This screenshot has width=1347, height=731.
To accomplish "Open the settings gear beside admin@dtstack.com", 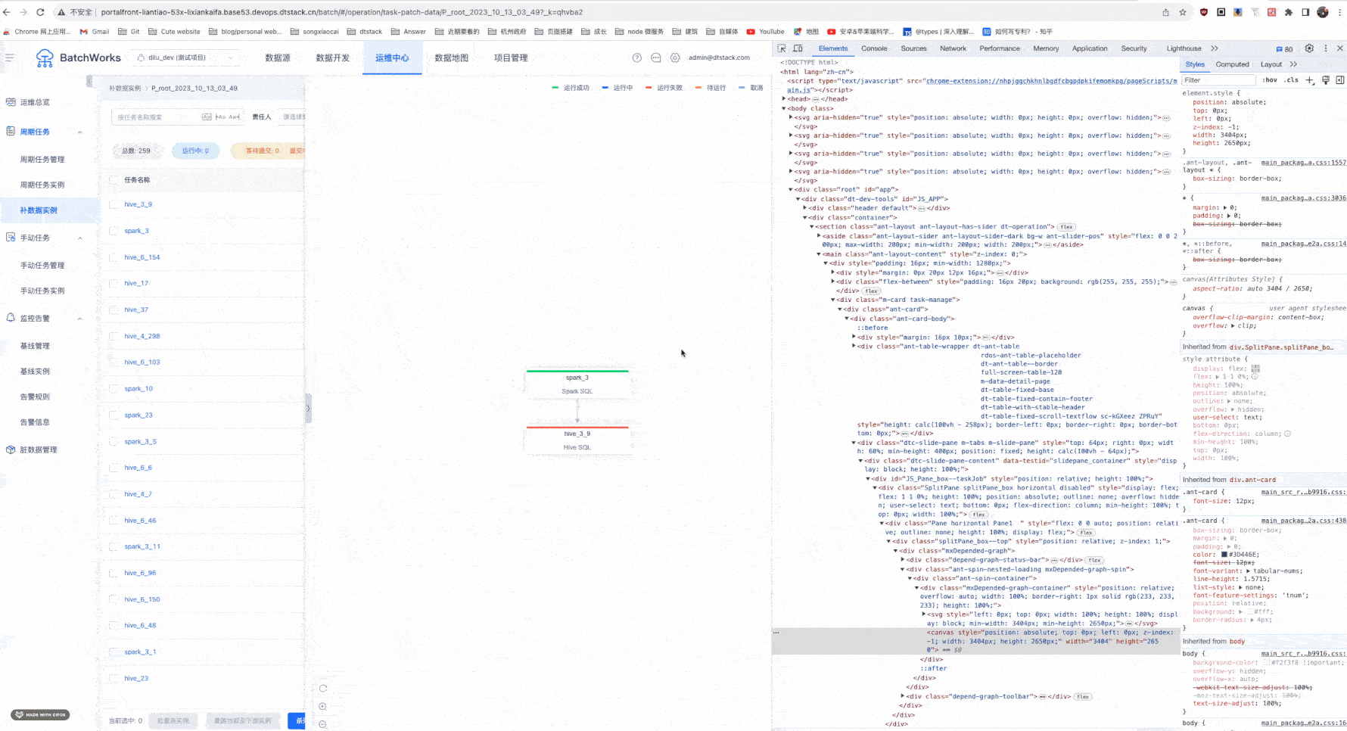I will (675, 58).
